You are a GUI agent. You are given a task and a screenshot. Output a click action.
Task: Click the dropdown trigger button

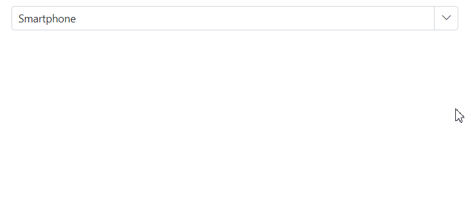[446, 18]
